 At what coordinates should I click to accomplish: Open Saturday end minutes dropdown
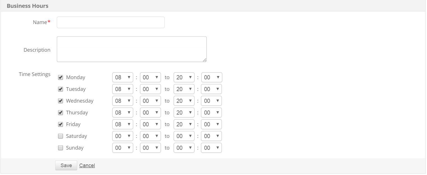pos(212,136)
